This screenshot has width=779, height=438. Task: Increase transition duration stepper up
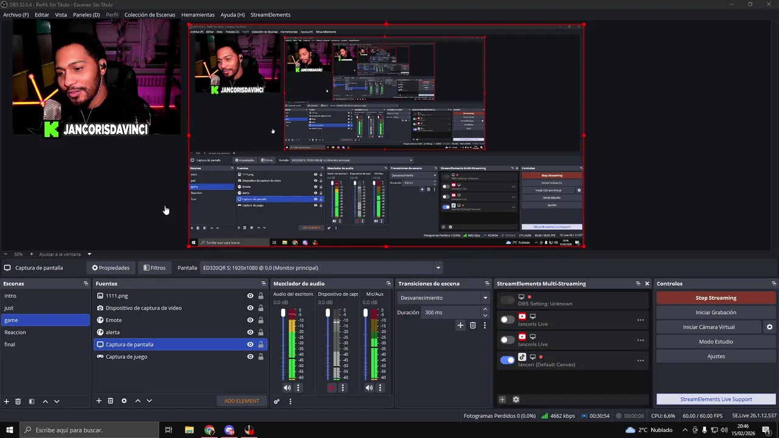click(485, 309)
